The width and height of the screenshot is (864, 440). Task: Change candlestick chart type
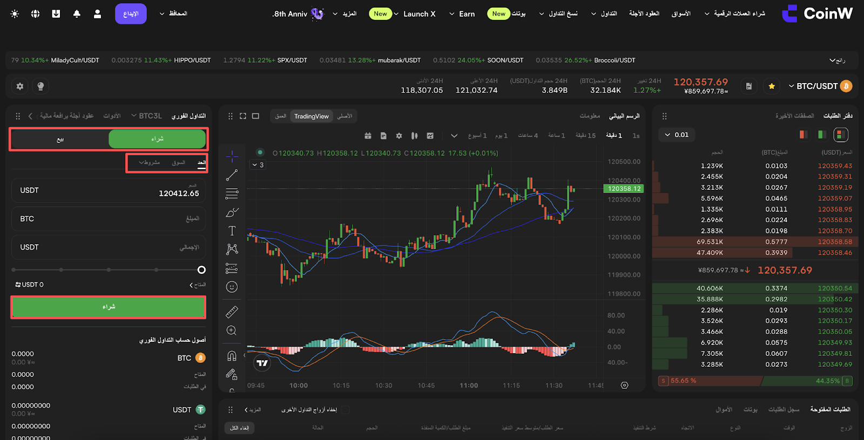414,136
